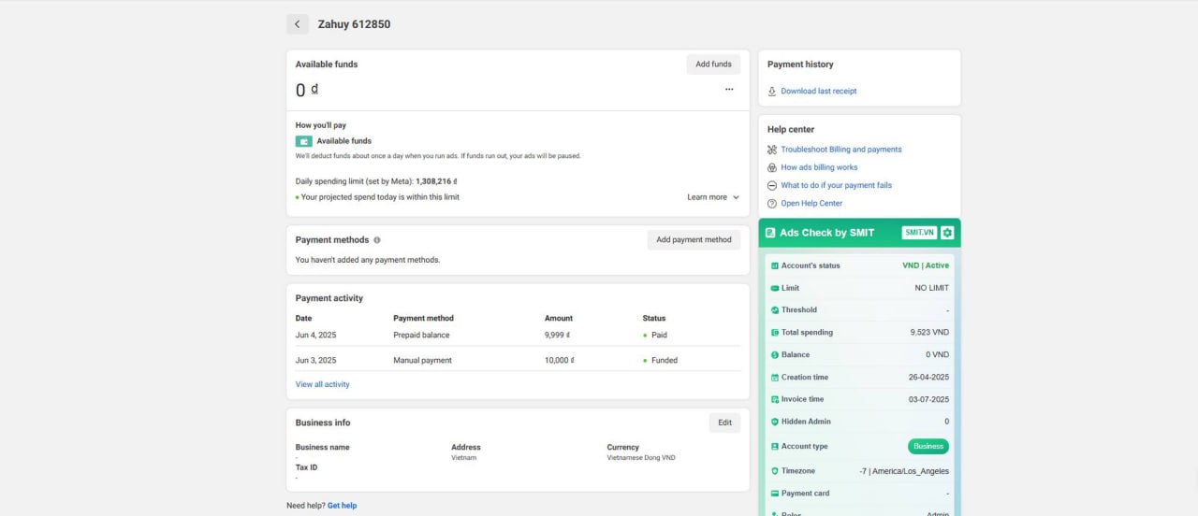Screen dimensions: 1198x516
Task: Open Troubleshoot Billing and payments link
Action: click(841, 150)
